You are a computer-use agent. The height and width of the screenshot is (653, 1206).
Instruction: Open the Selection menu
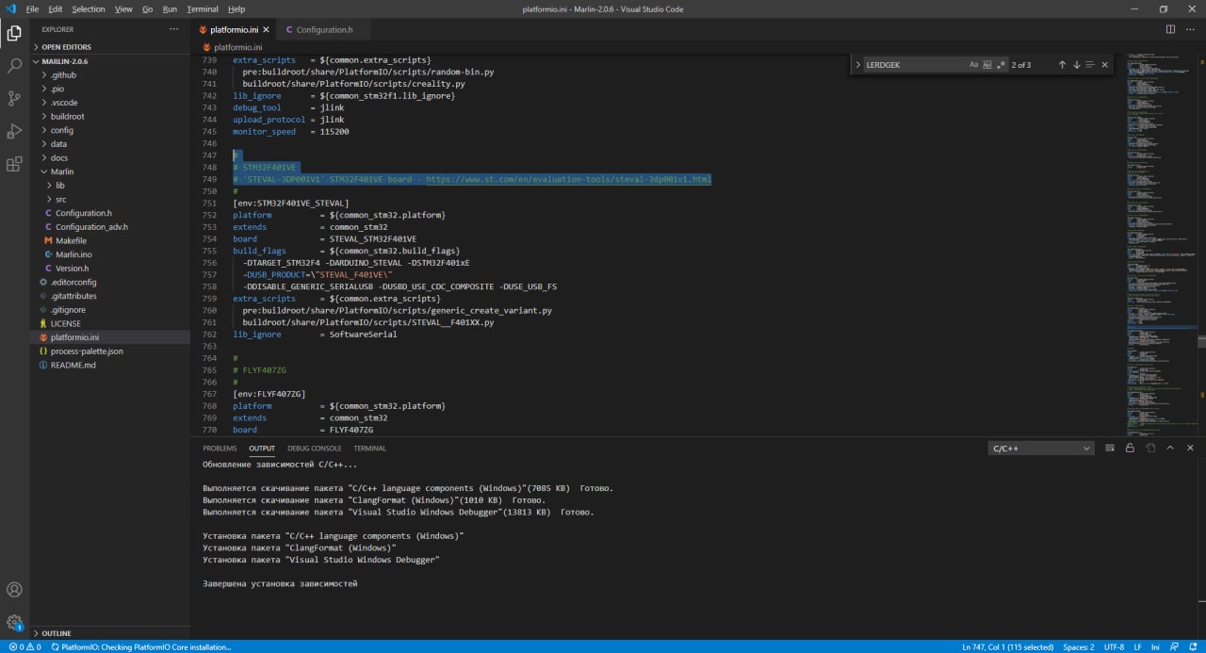coord(89,9)
